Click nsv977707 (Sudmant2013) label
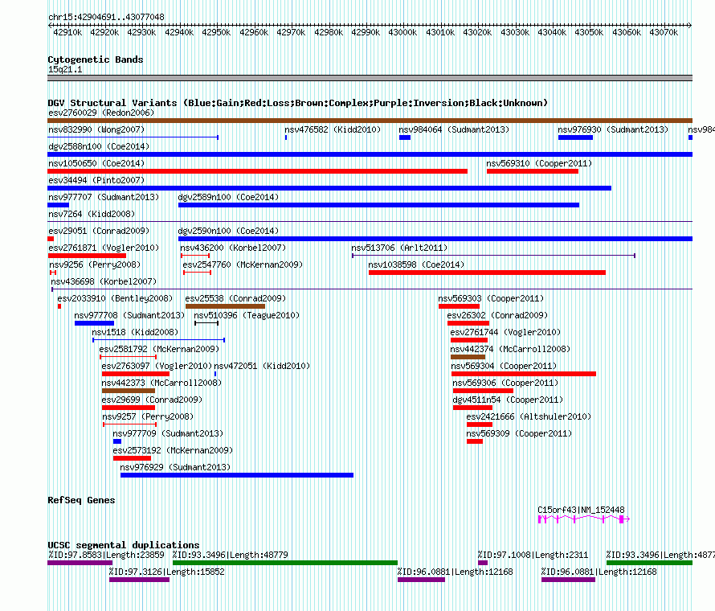The image size is (715, 611). [104, 197]
